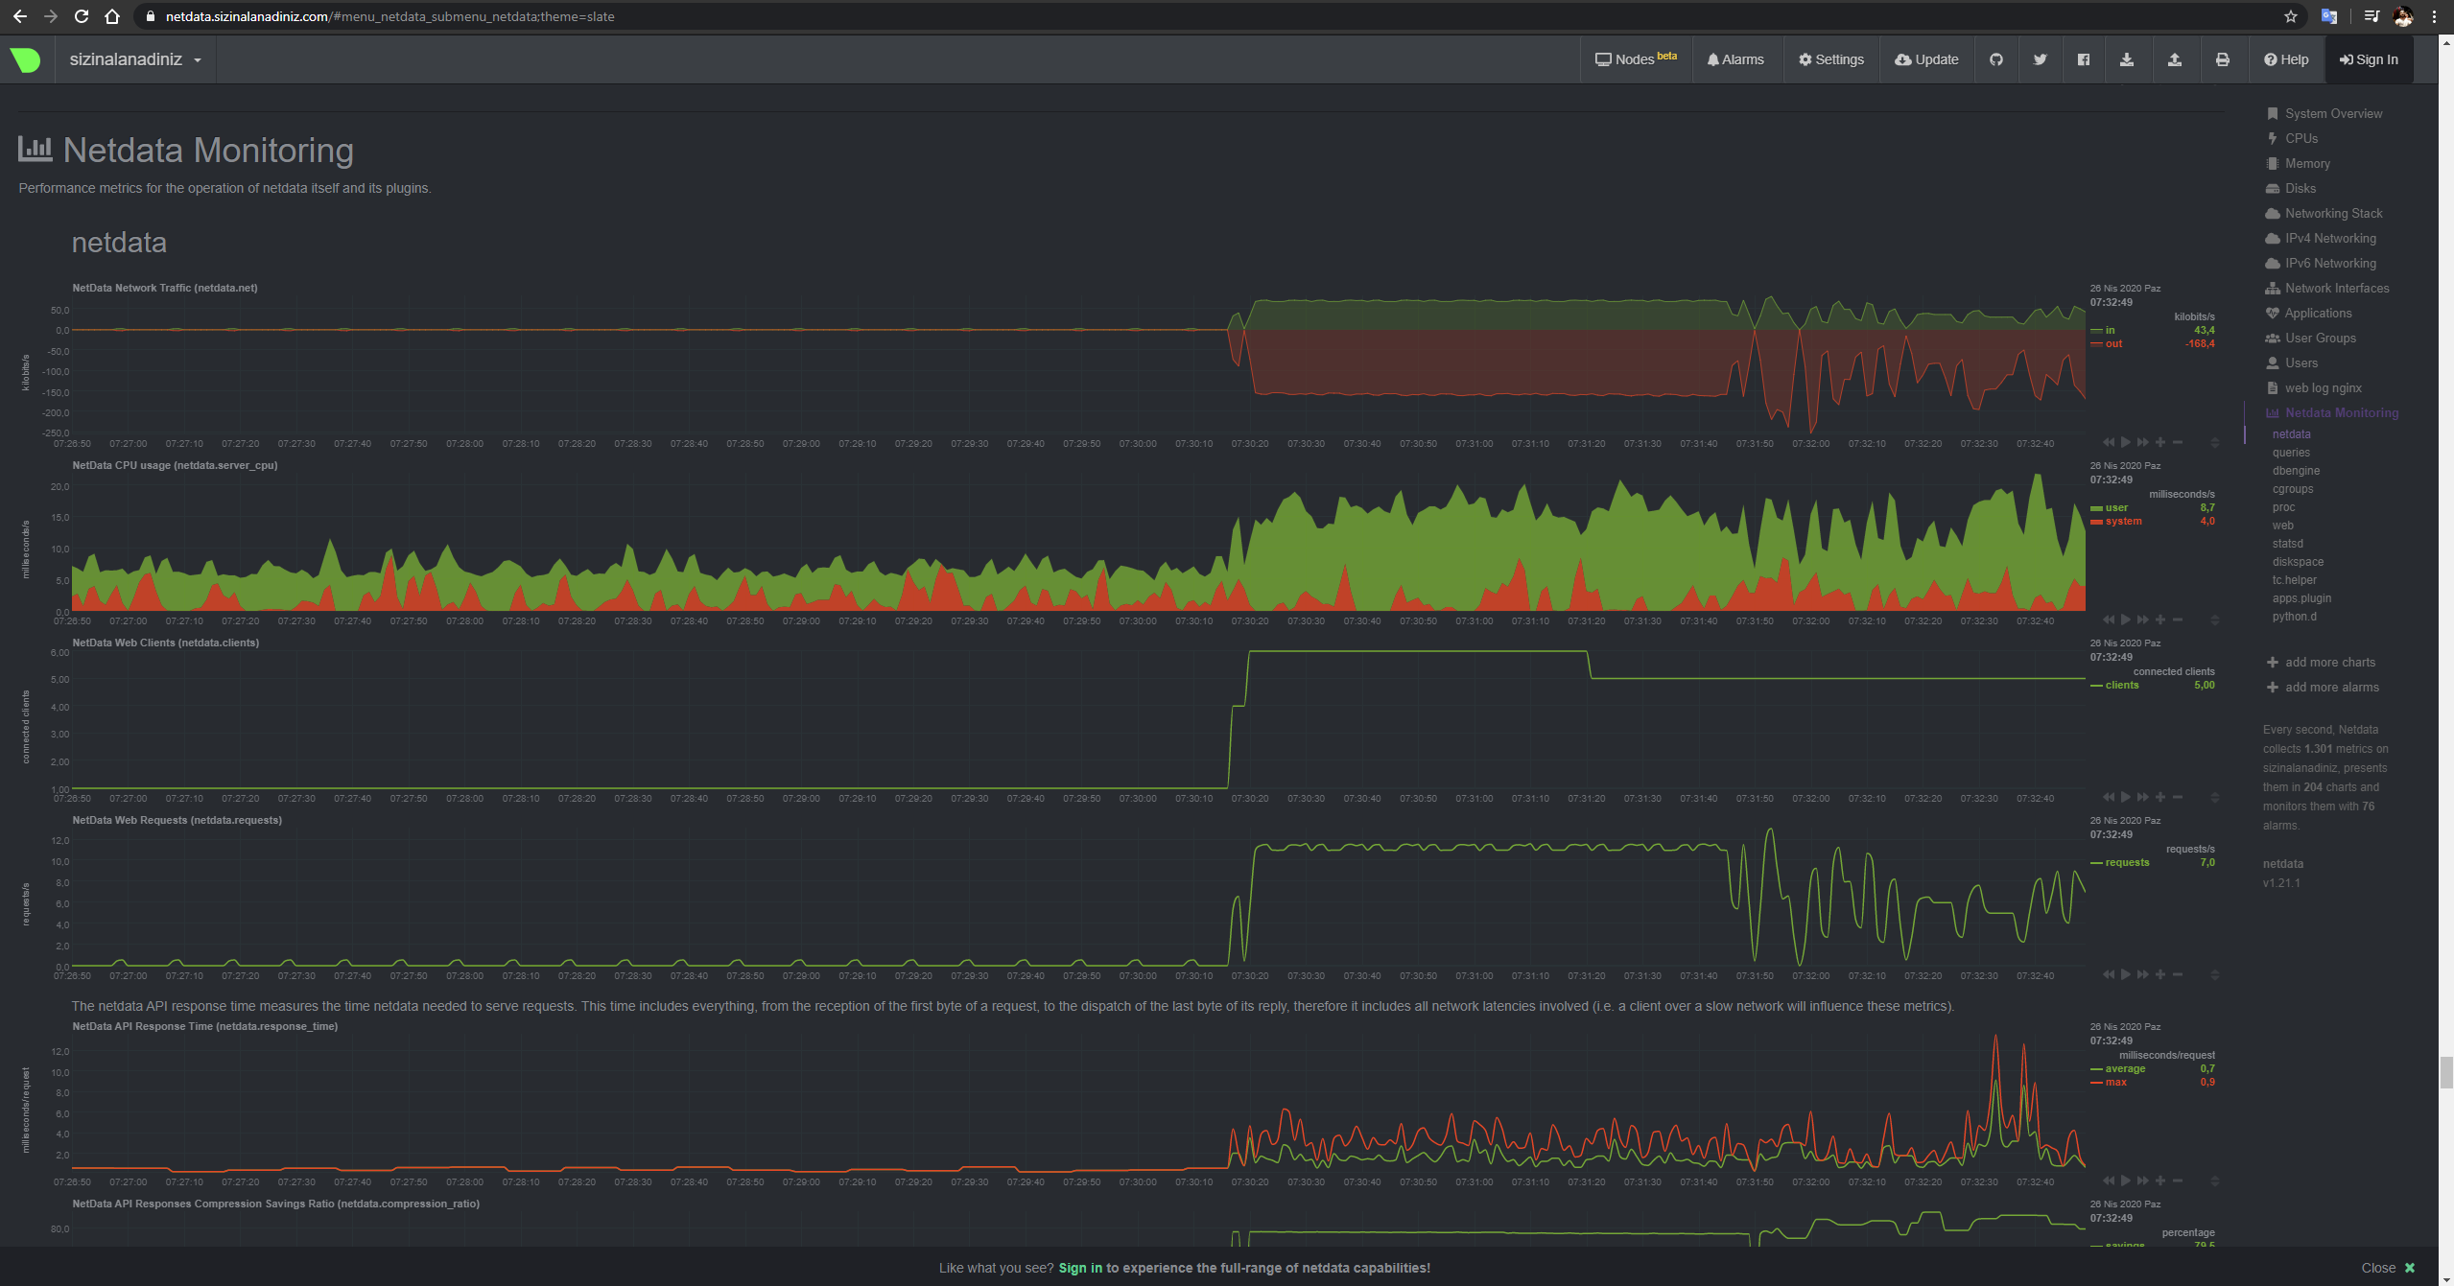Toggle the 'out' dimension of network traffic
This screenshot has height=1286, width=2454.
(2113, 343)
